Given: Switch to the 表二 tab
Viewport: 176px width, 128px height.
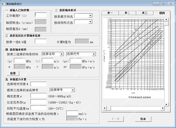Looking at the screenshot, I should point(127,13).
